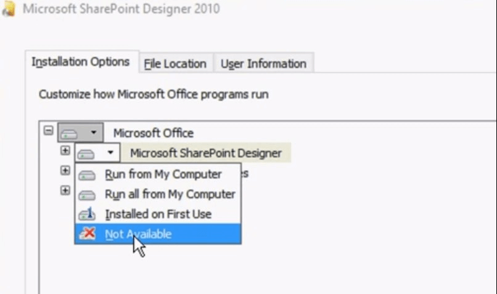Screen dimensions: 497x294
Task: Choose Installed on First Use option
Action: click(x=158, y=214)
